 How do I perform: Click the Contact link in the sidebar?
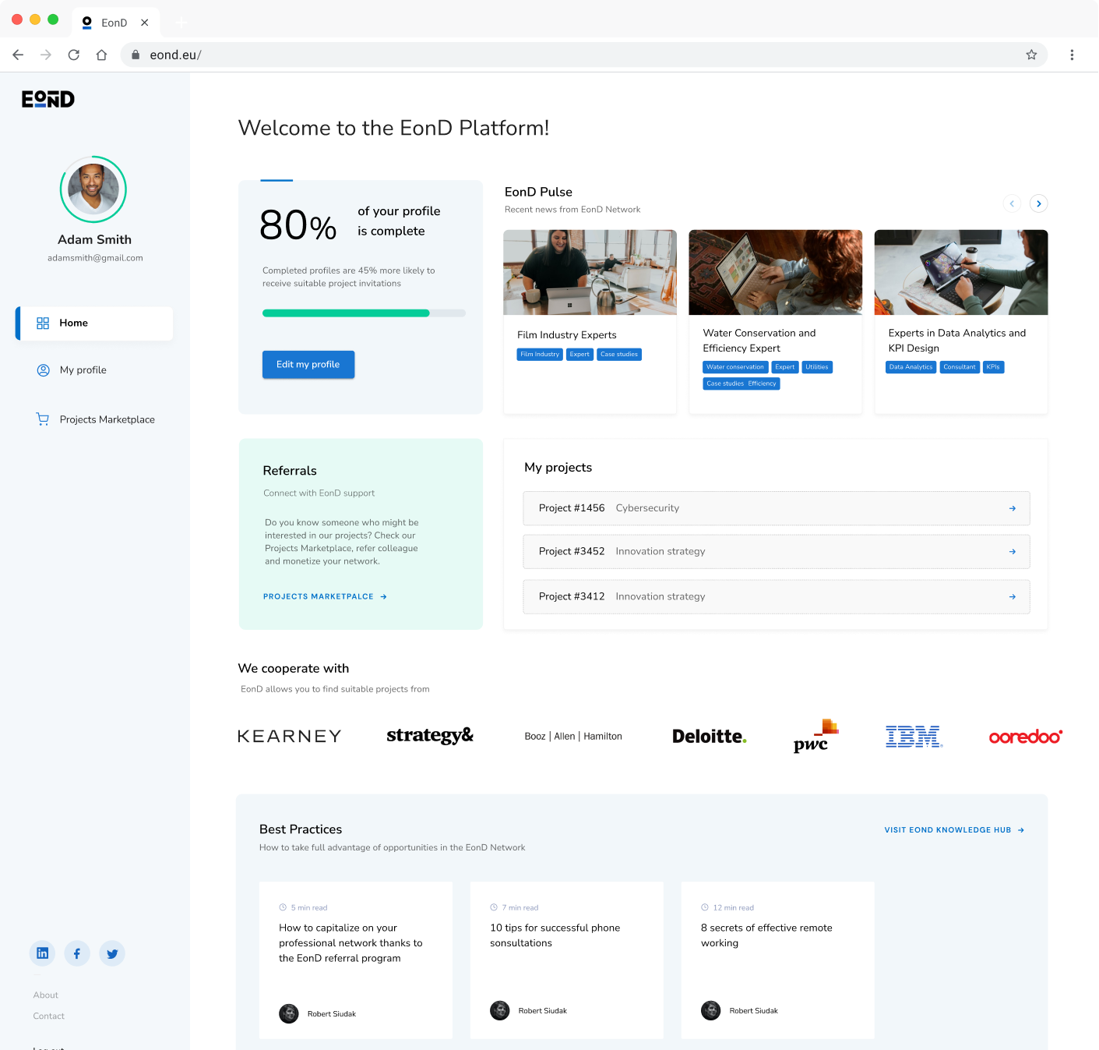click(x=48, y=1016)
